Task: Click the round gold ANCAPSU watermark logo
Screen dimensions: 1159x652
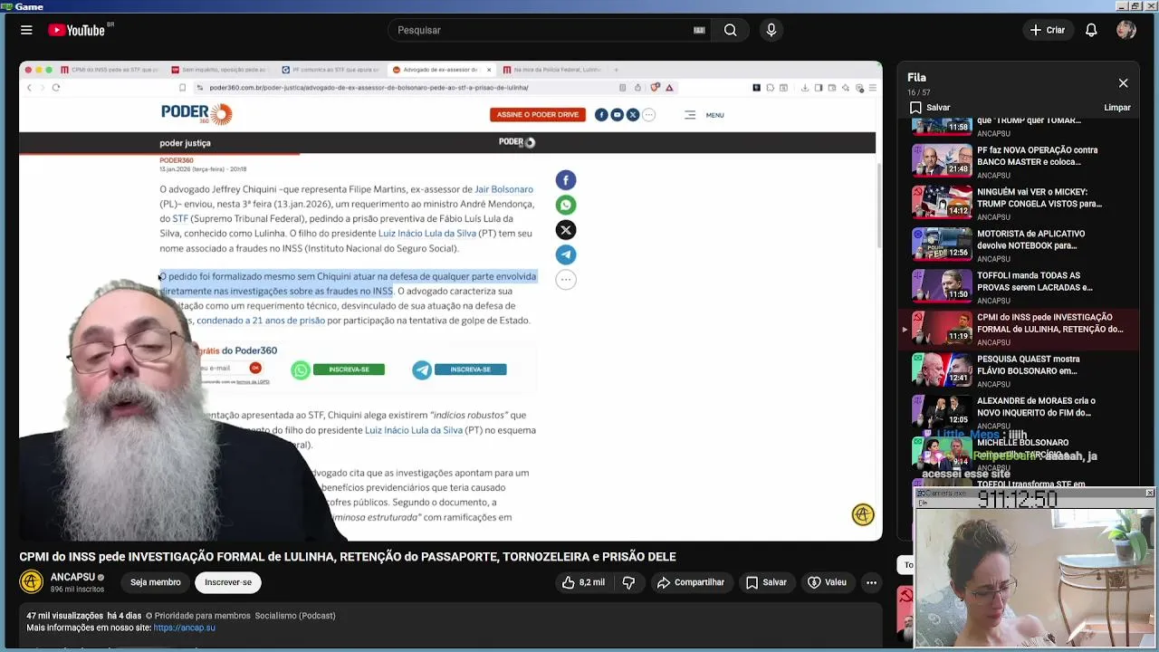Action: (863, 514)
